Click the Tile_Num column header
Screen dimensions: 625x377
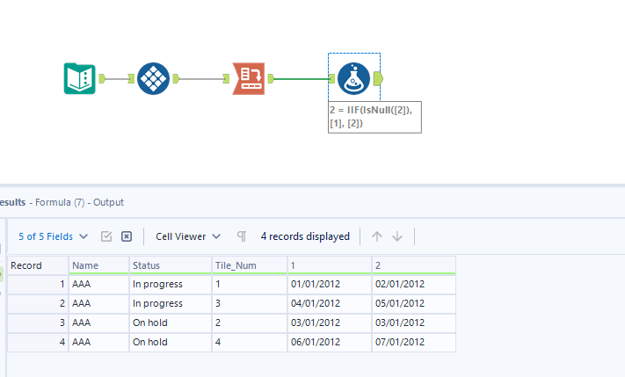(x=249, y=265)
